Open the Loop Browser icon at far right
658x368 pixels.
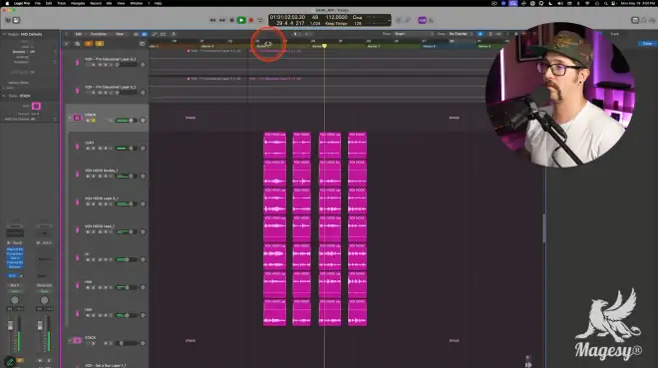pyautogui.click(x=652, y=20)
